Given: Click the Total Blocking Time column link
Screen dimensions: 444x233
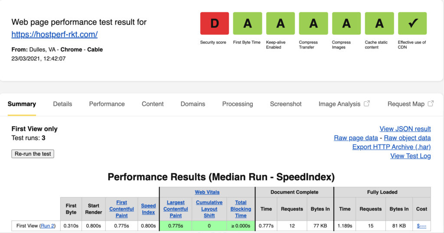Looking at the screenshot, I should pos(241,209).
